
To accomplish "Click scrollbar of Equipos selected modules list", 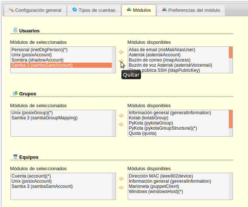I will 114,186.
